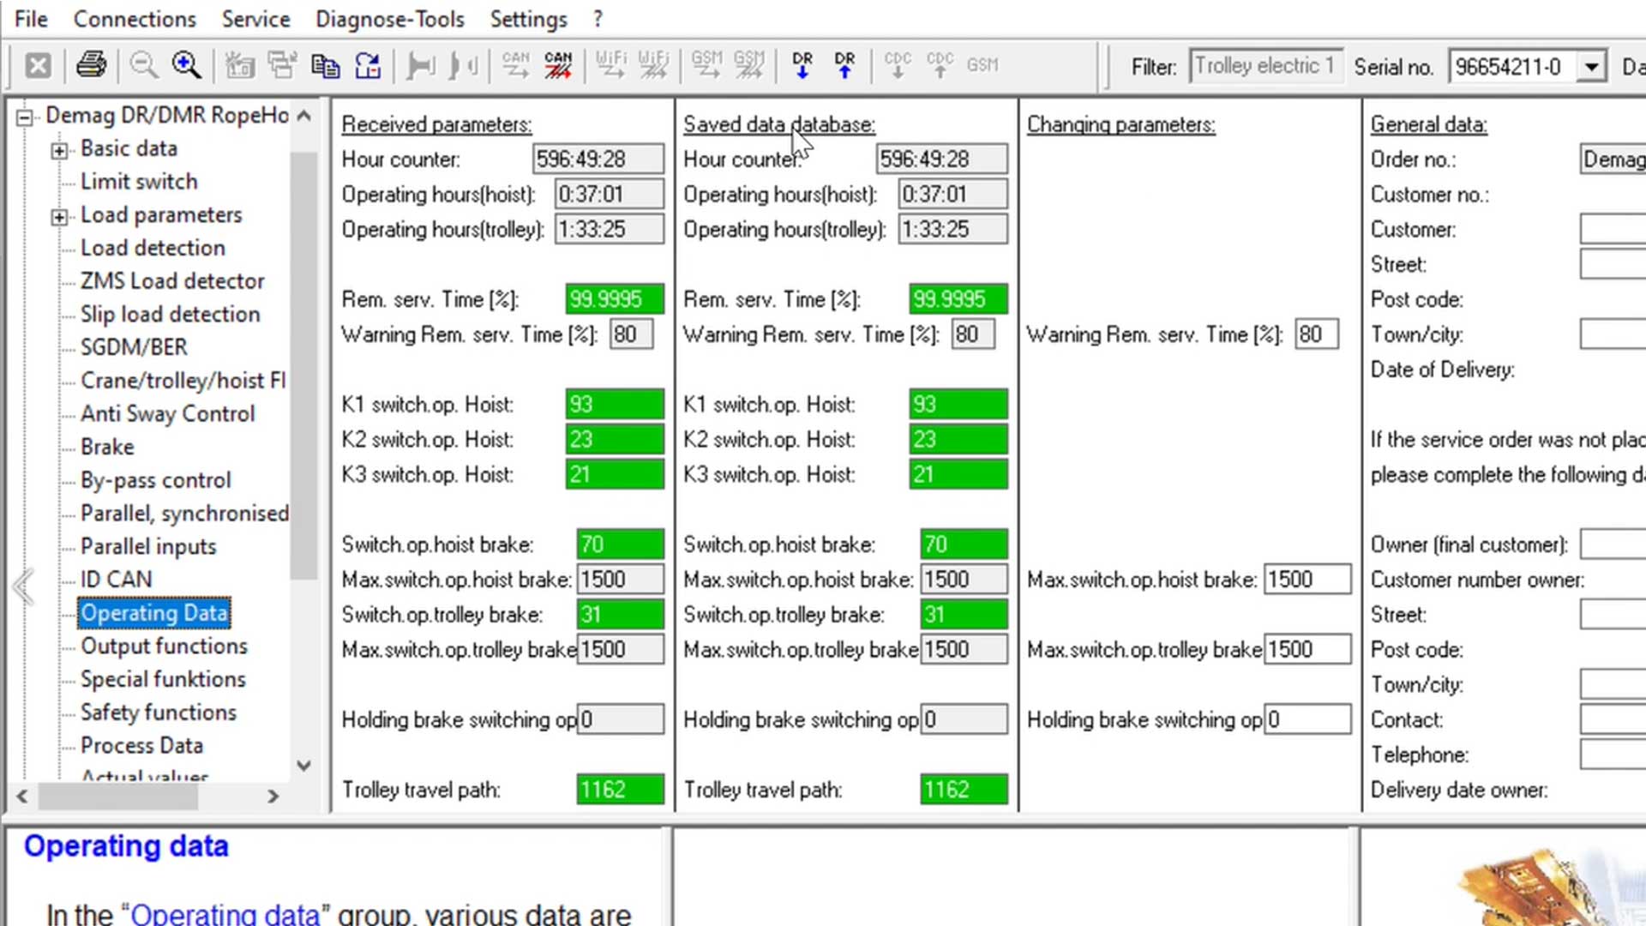Select Brake in the tree
This screenshot has height=926, width=1646.
[107, 448]
